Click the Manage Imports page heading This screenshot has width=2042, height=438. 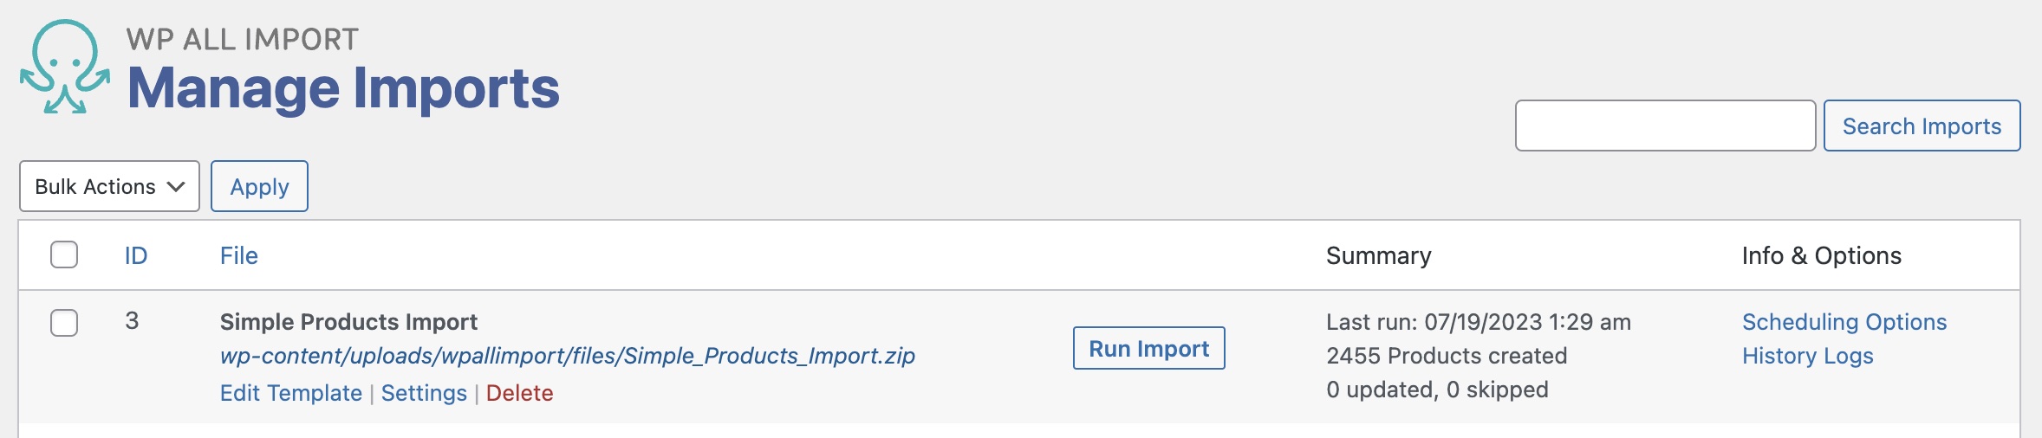(x=343, y=88)
